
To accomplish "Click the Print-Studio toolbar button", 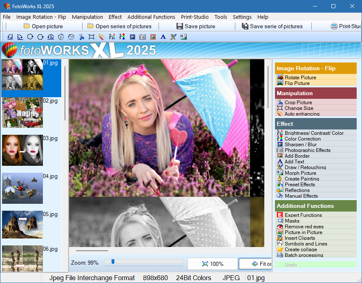I will click(346, 26).
